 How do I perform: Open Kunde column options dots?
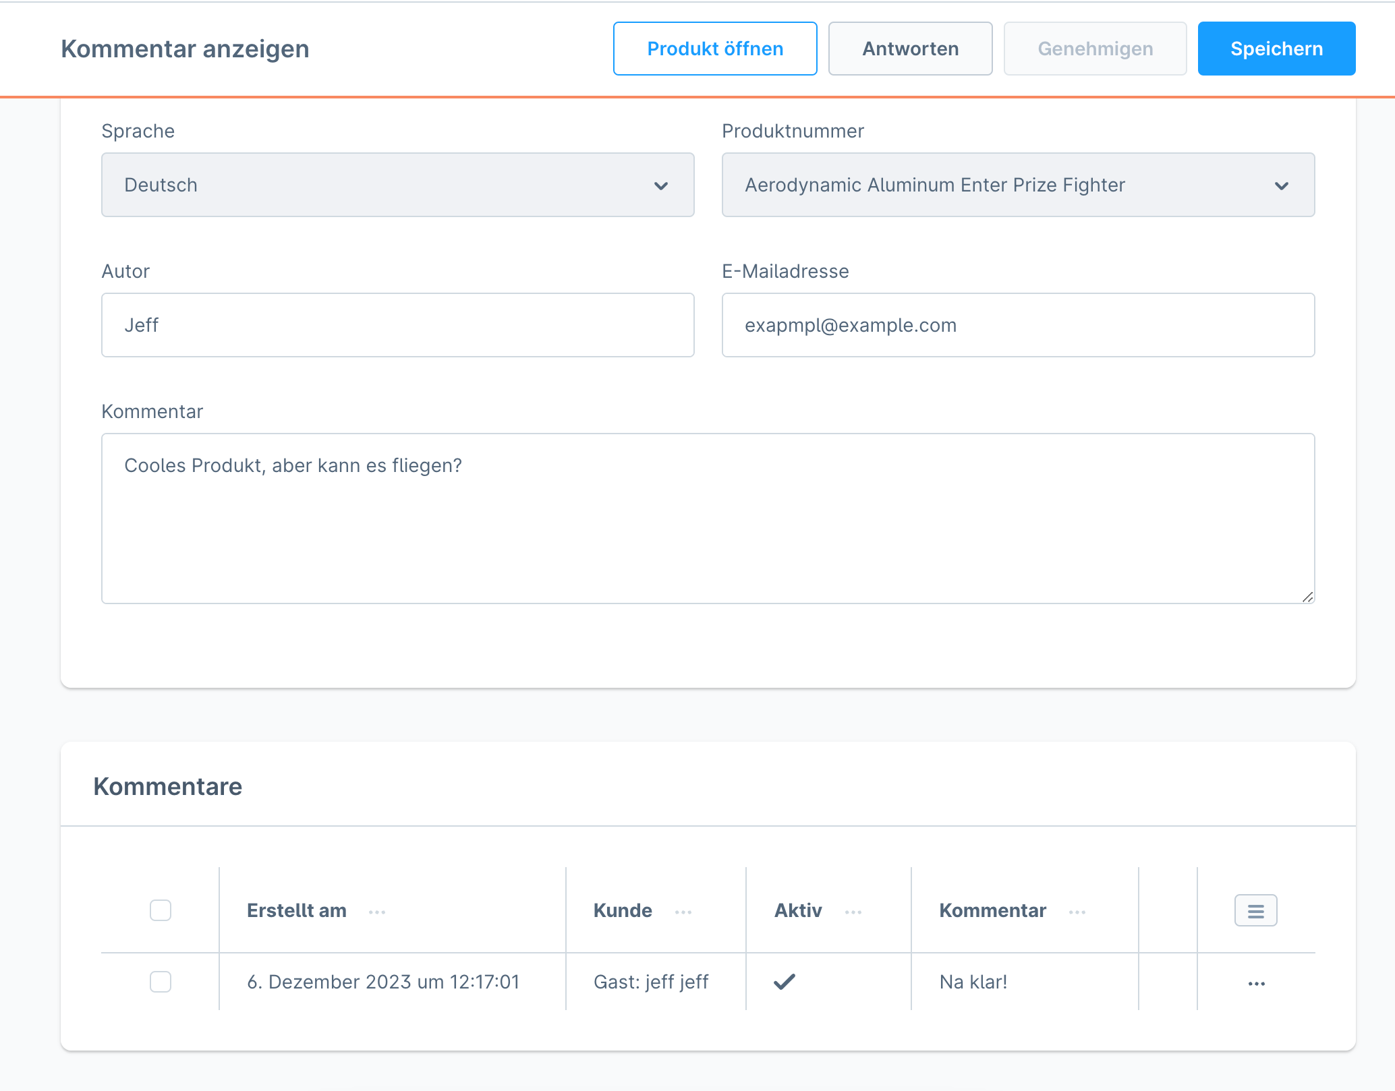[x=683, y=912]
